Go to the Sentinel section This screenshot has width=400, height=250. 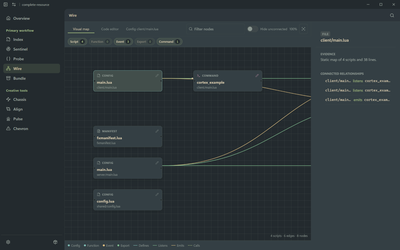pos(32,49)
